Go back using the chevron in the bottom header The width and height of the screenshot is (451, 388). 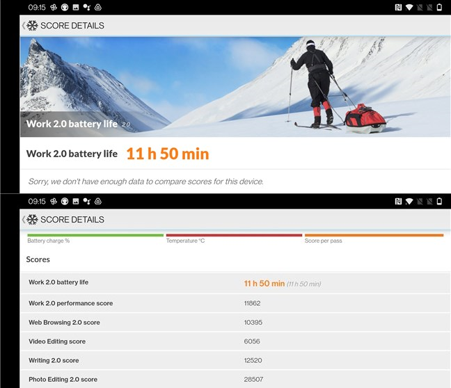pos(24,220)
